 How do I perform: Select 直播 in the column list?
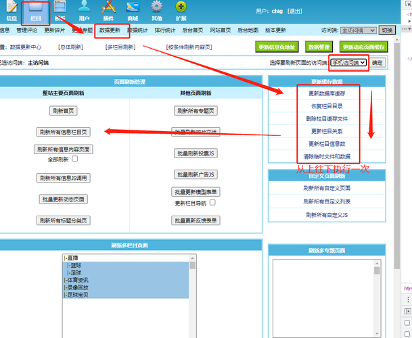[126, 258]
